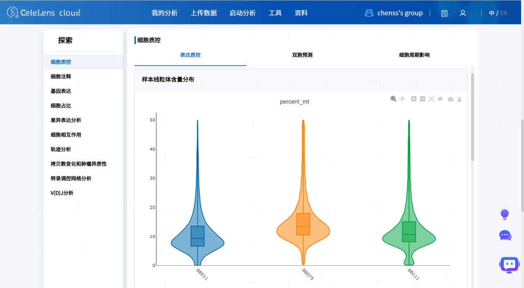
Task: Click the autoscale icon on the chart
Action: (x=431, y=99)
